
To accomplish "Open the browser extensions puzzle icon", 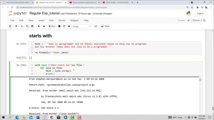I will [197, 7].
